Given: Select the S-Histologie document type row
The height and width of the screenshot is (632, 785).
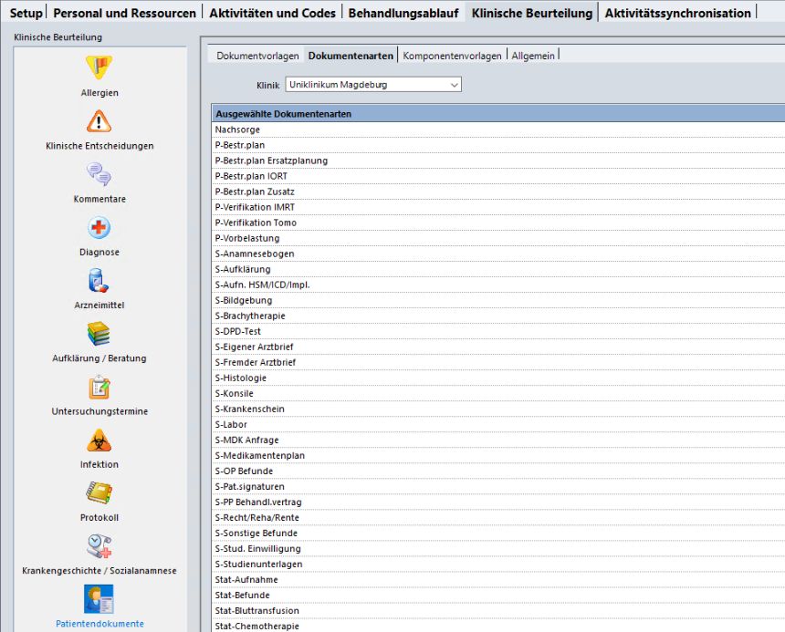Looking at the screenshot, I should tap(241, 378).
